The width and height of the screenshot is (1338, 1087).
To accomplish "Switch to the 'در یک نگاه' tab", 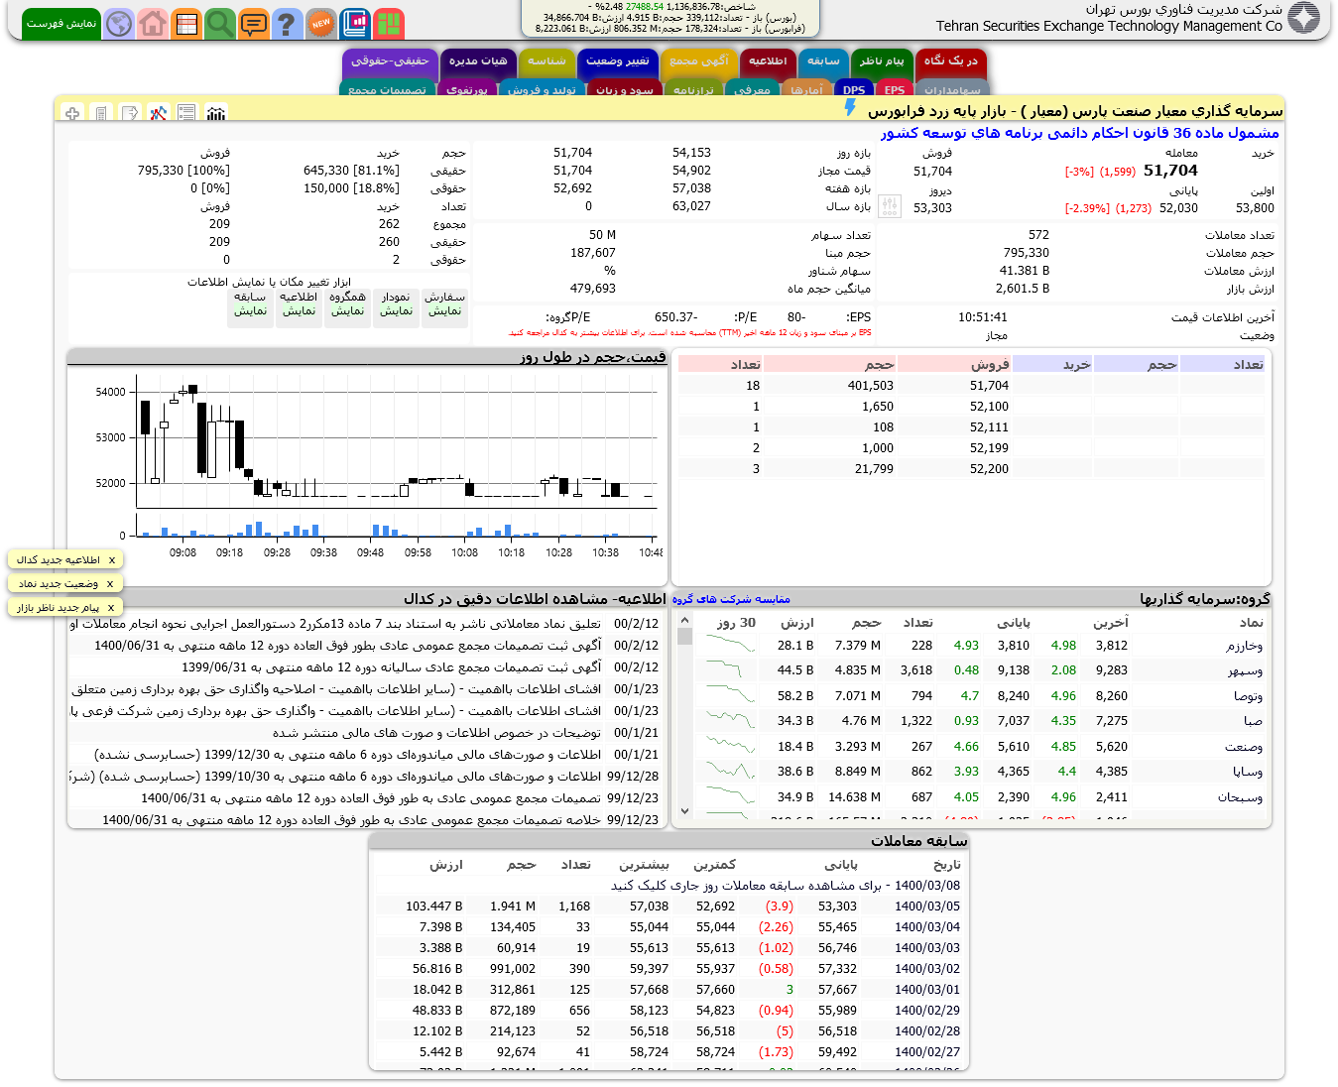I will pyautogui.click(x=951, y=61).
